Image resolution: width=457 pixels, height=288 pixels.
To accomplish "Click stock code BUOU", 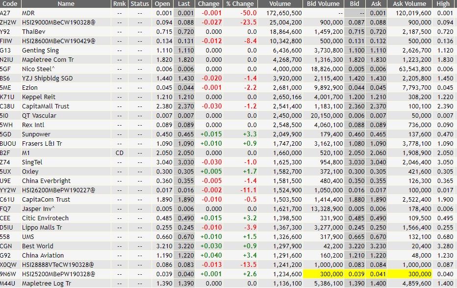I will 8,144.
